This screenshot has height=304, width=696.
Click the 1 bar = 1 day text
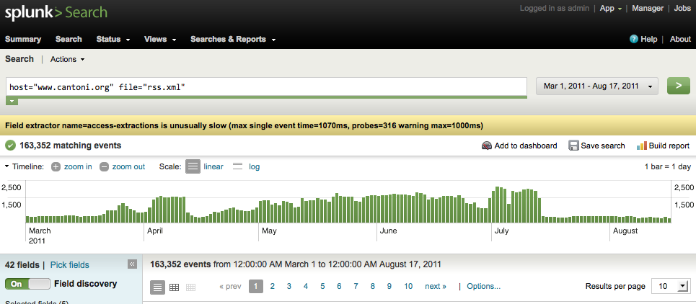(668, 167)
